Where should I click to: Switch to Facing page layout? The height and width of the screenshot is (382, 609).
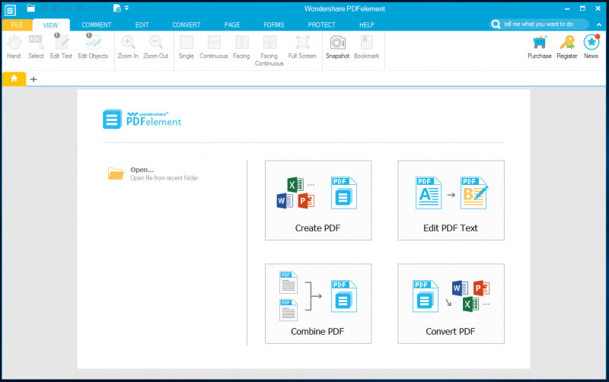pos(241,46)
